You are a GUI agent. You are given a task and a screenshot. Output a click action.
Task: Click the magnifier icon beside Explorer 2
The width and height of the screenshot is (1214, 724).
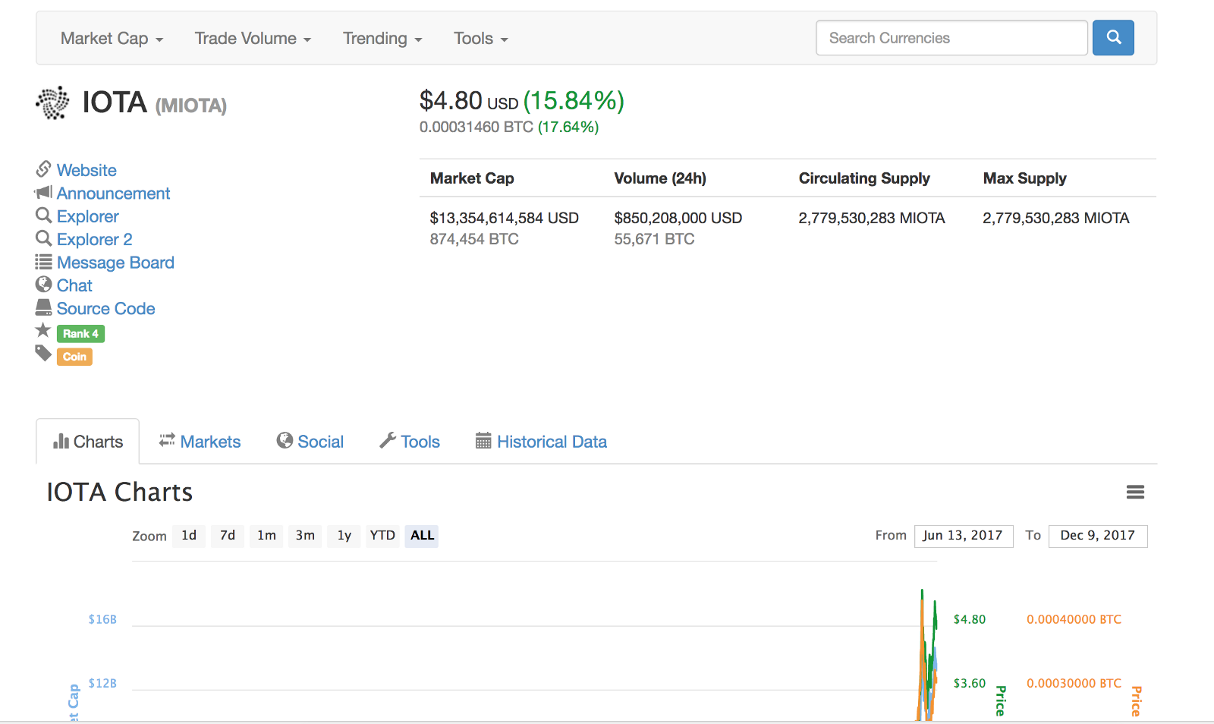click(44, 238)
